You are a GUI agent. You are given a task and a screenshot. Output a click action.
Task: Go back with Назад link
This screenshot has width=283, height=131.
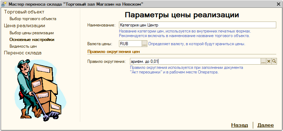click(x=239, y=125)
